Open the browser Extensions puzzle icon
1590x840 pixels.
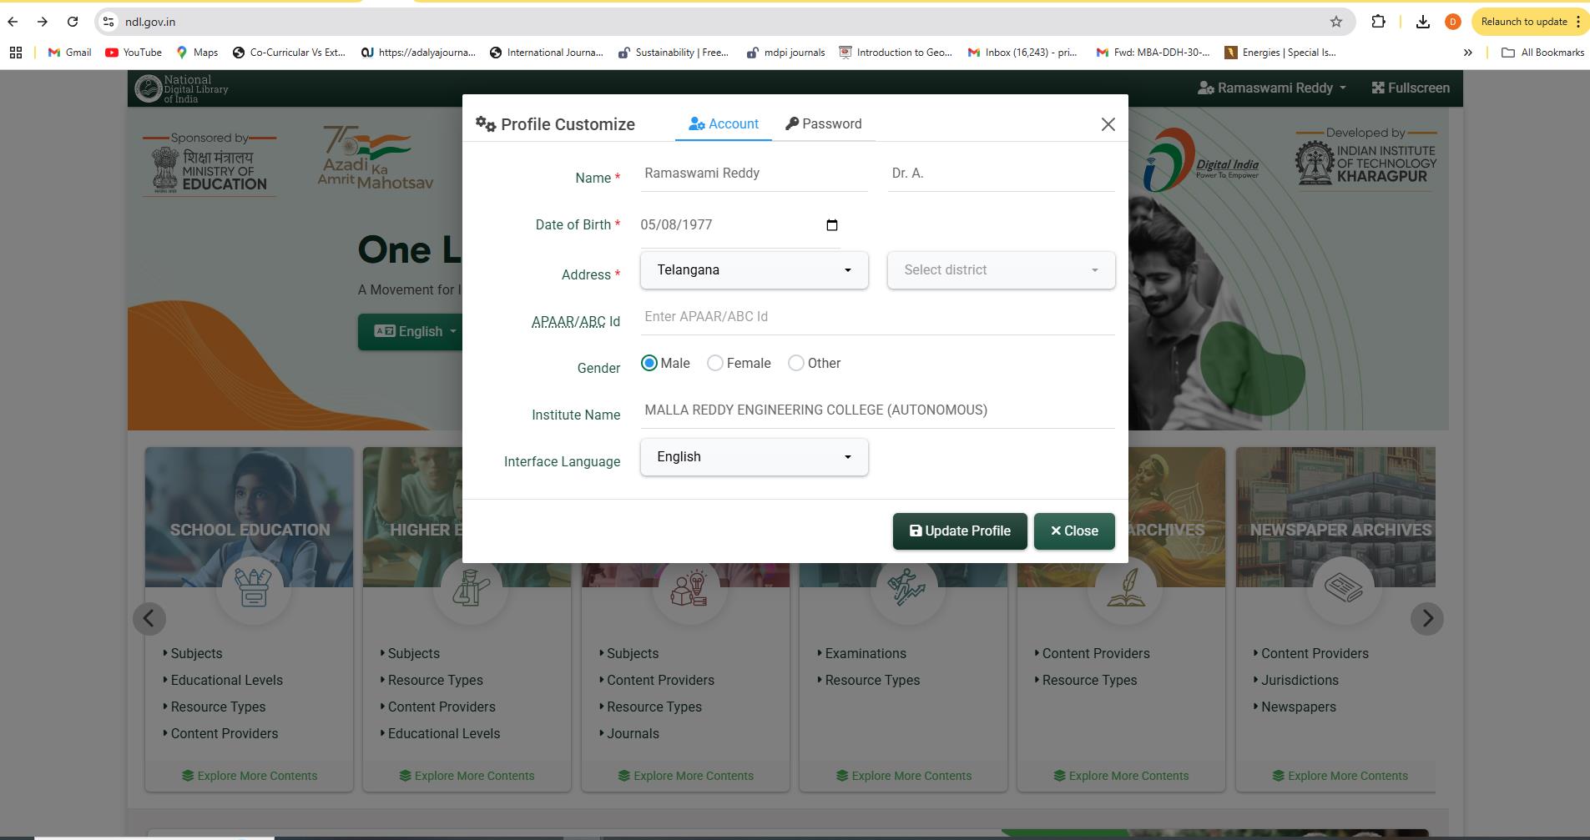(1378, 22)
